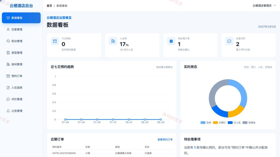Click the 云栖酒店管理员 user name
Image resolution: width=280 pixels, height=157 pixels.
pos(262,6)
